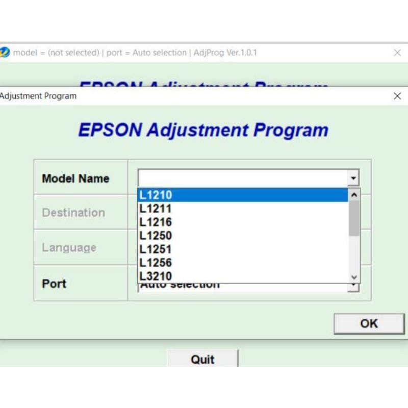This screenshot has height=408, width=408.
Task: Open the Model Name combo box arrow
Action: (x=353, y=178)
